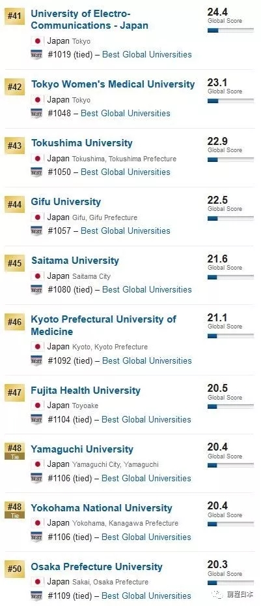The width and height of the screenshot is (261, 606).
Task: Click Best Global Universities link next to #1057
Action: pos(126,231)
